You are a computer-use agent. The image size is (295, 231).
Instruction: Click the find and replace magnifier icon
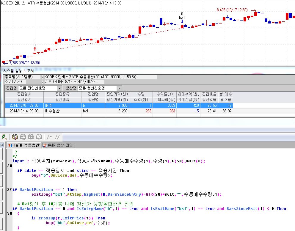tap(4, 137)
